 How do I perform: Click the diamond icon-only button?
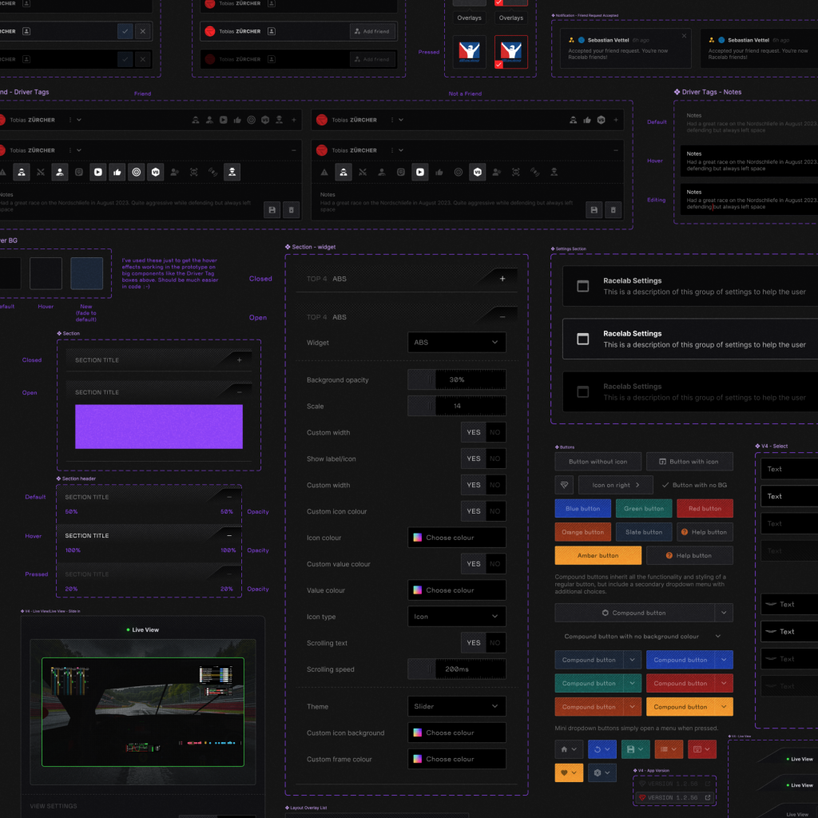[x=565, y=485]
